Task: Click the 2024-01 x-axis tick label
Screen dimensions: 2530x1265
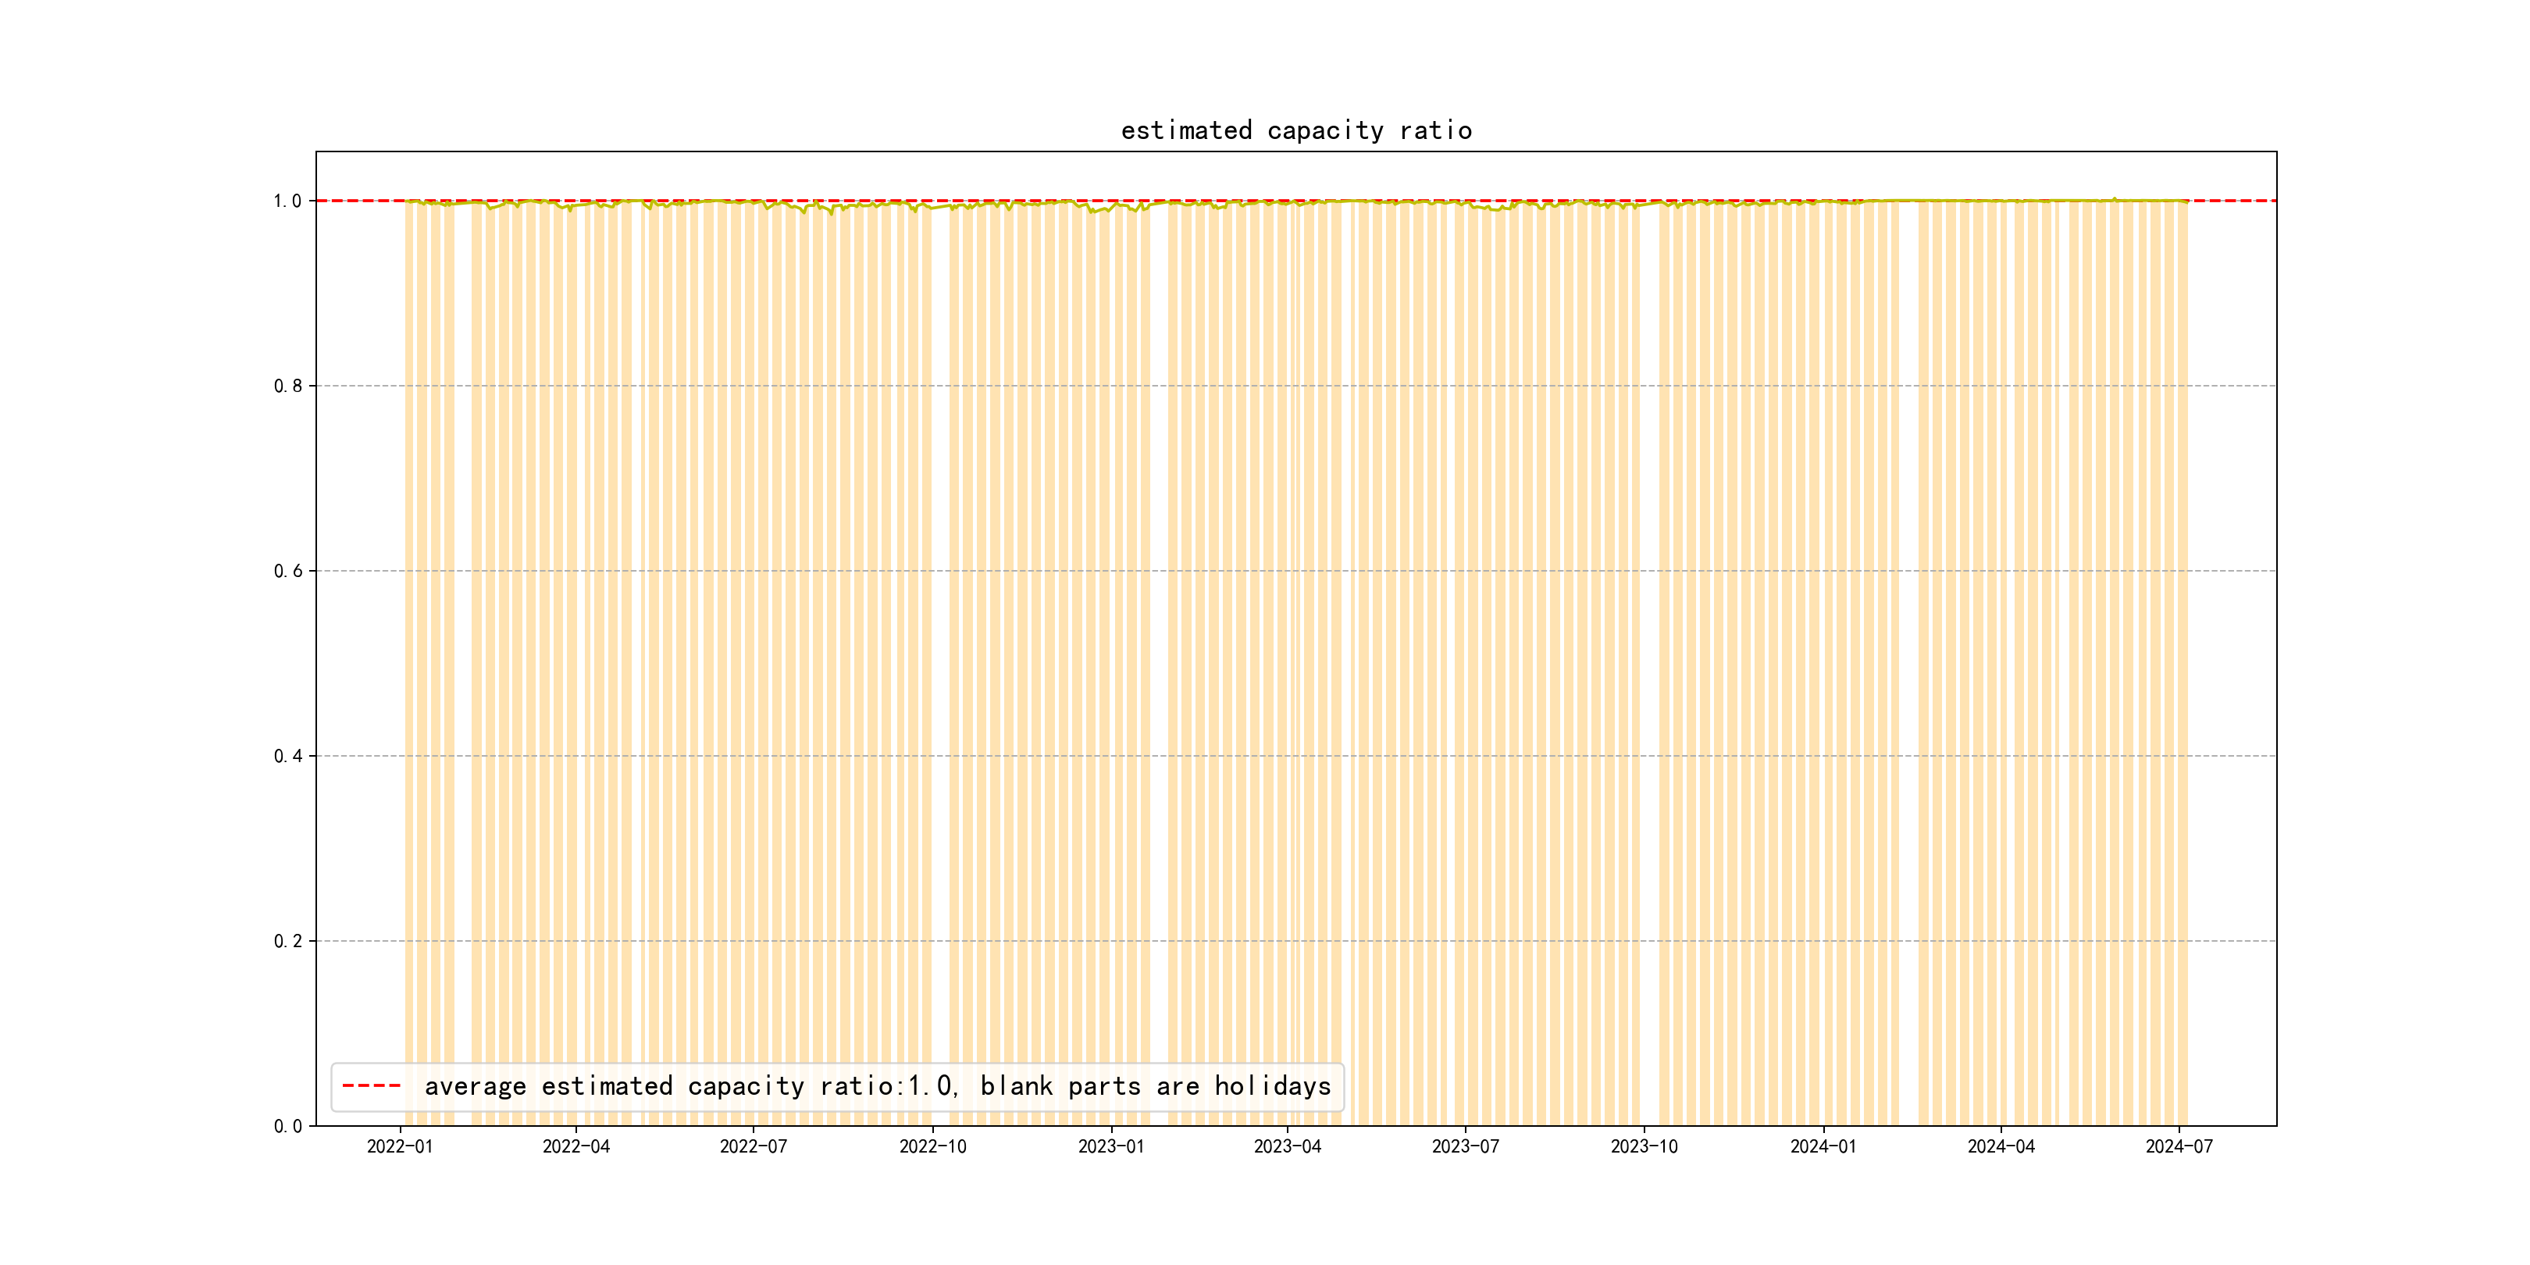Action: point(1823,1147)
